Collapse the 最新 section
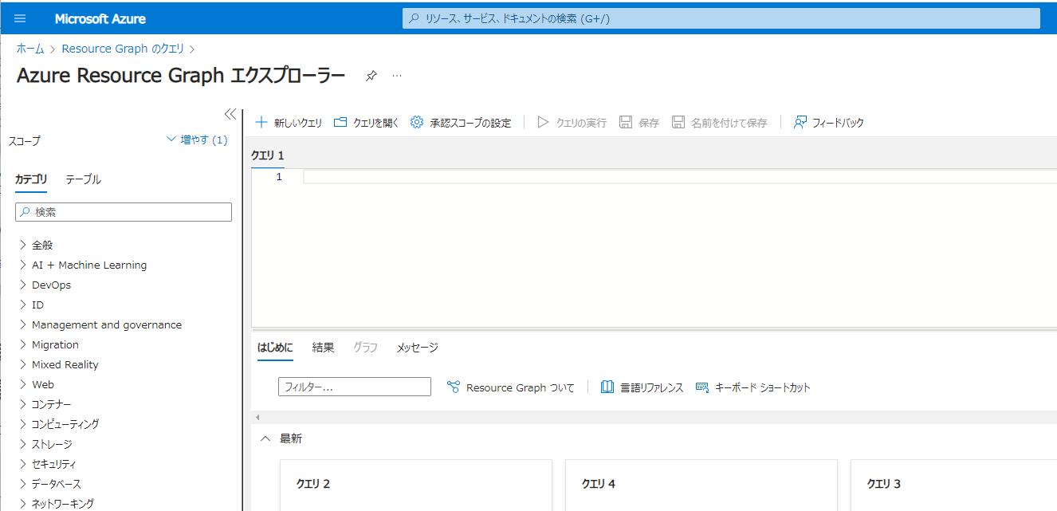1057x511 pixels. [x=265, y=438]
